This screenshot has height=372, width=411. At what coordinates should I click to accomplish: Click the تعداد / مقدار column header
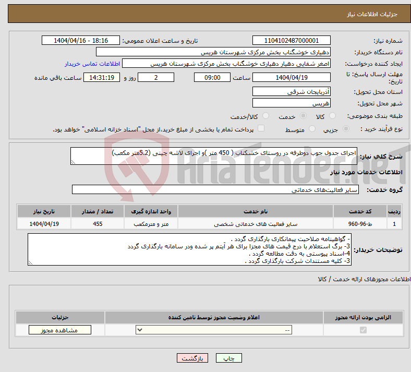point(98,211)
